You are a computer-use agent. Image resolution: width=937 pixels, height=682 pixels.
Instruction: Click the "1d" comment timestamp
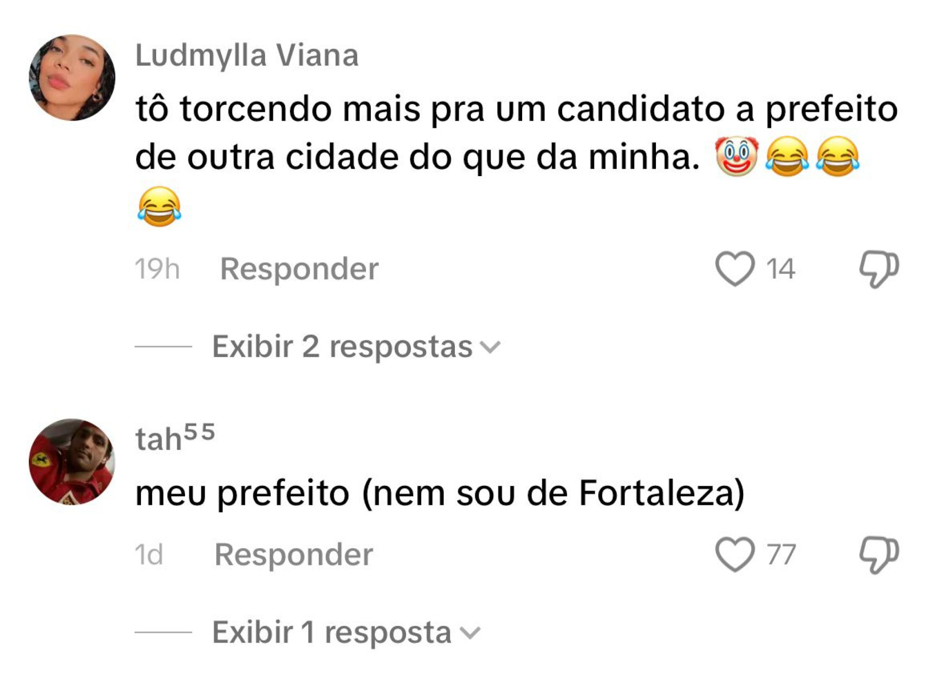[149, 555]
